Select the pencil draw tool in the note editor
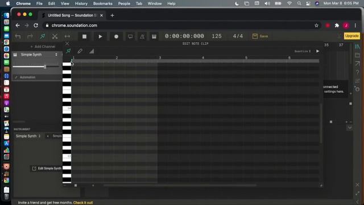The height and width of the screenshot is (205, 364). click(80, 51)
